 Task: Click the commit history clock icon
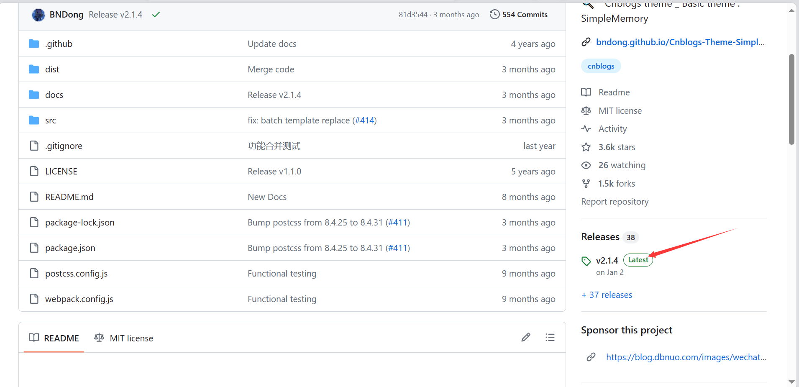coord(494,14)
